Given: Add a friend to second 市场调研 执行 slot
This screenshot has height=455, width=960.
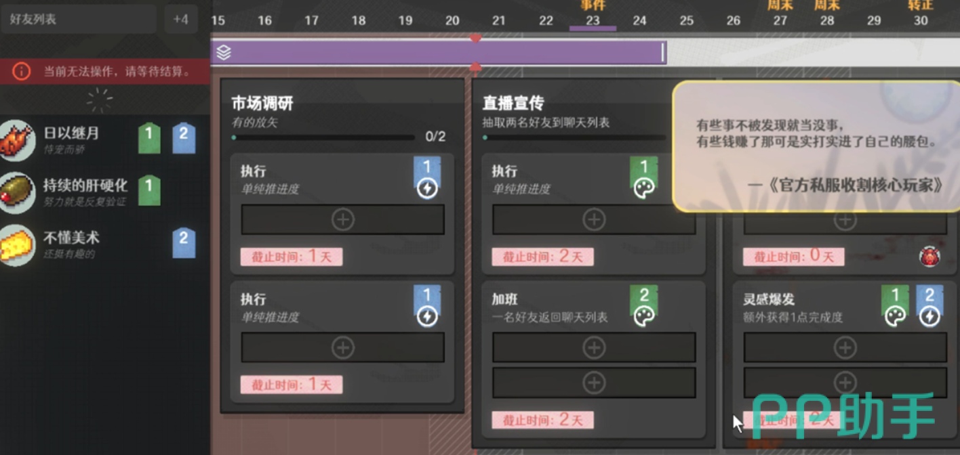Looking at the screenshot, I should pyautogui.click(x=343, y=347).
